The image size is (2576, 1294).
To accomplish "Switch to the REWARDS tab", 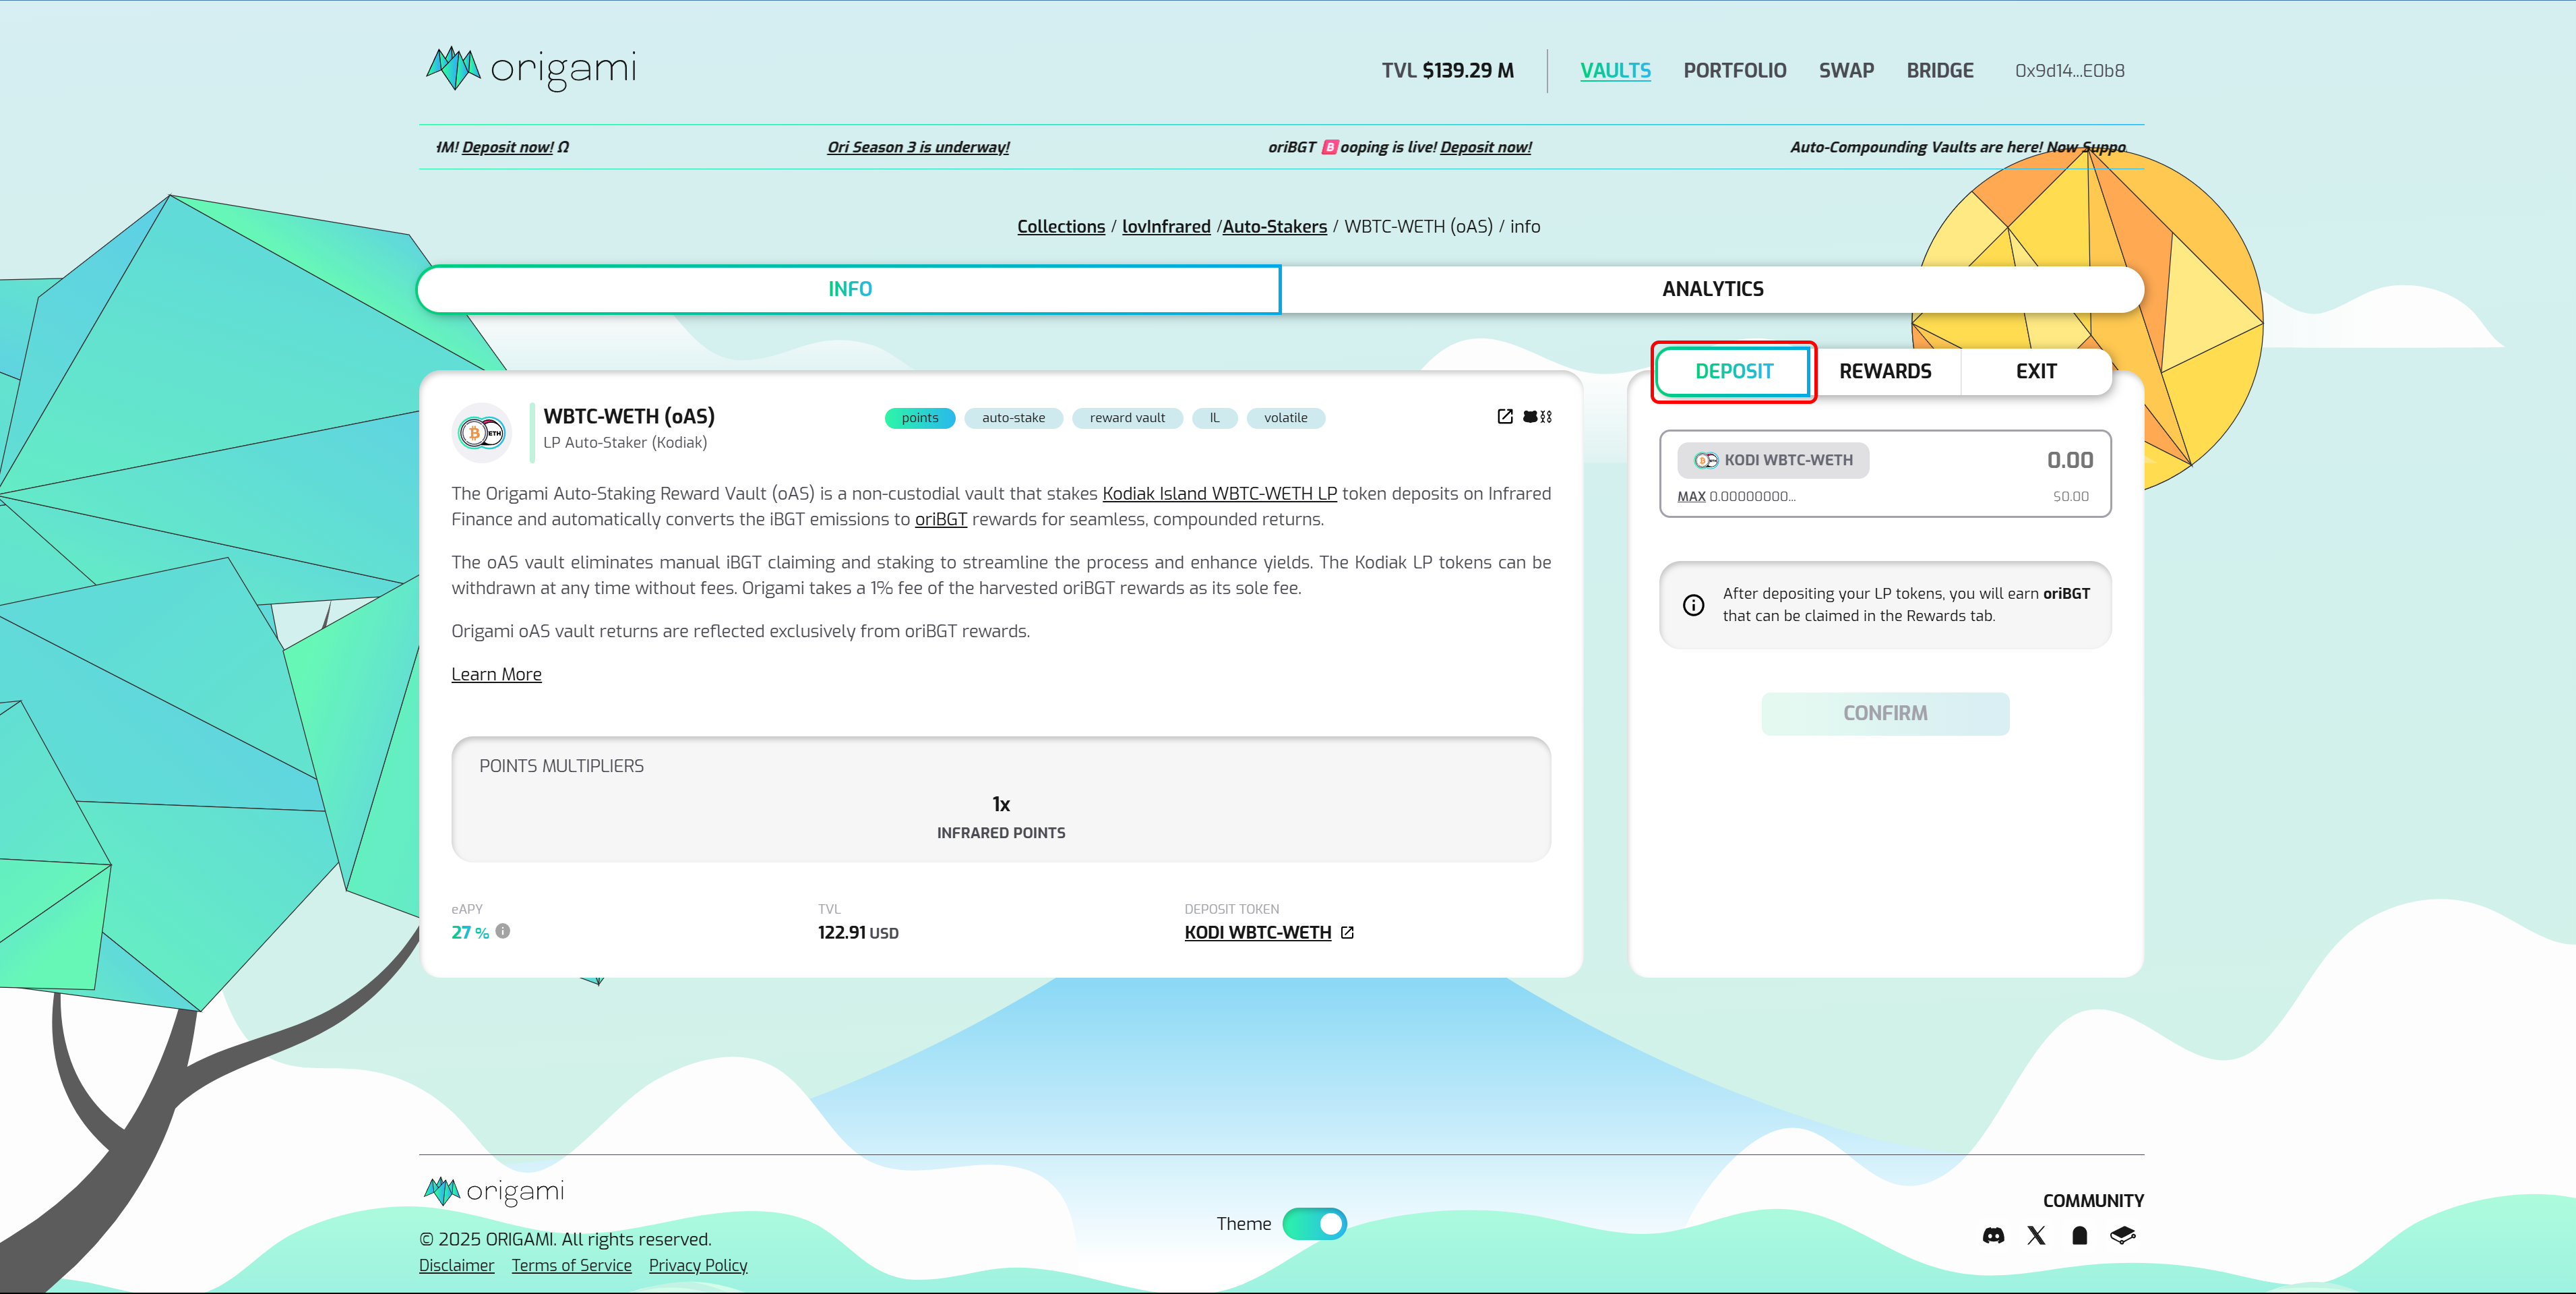I will [x=1885, y=372].
